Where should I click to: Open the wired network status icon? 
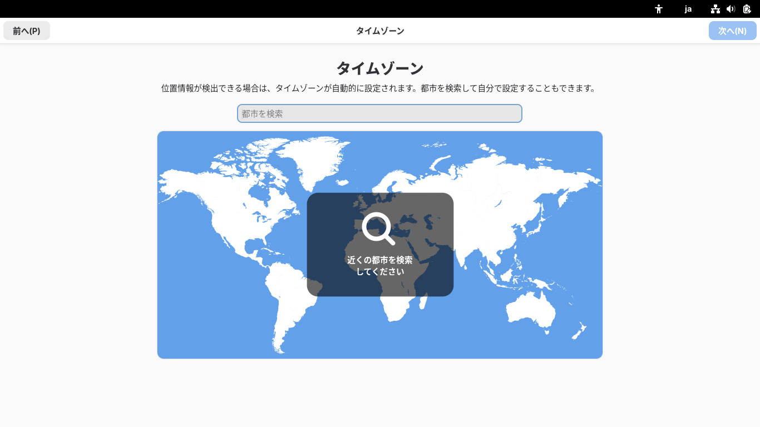[x=715, y=9]
